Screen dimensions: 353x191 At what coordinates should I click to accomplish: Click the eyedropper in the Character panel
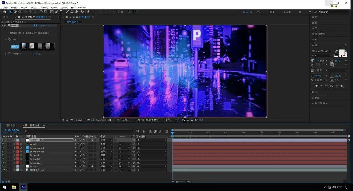click(336, 51)
